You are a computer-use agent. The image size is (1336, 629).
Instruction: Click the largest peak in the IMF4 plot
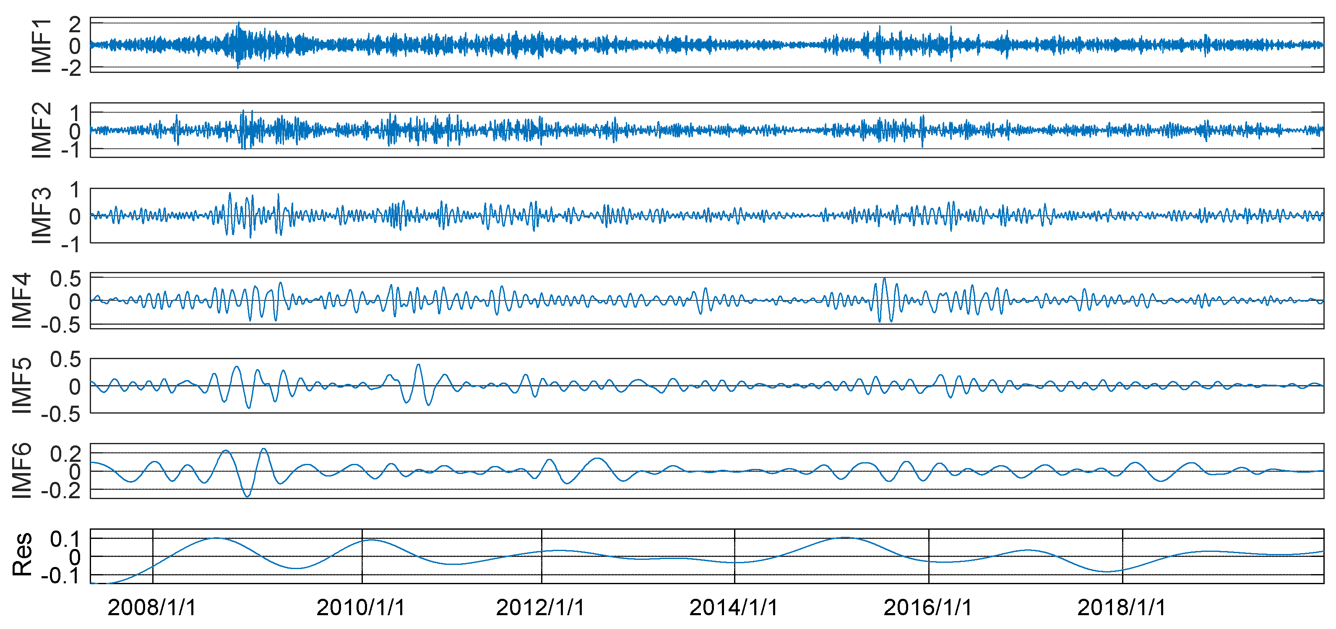coord(884,279)
